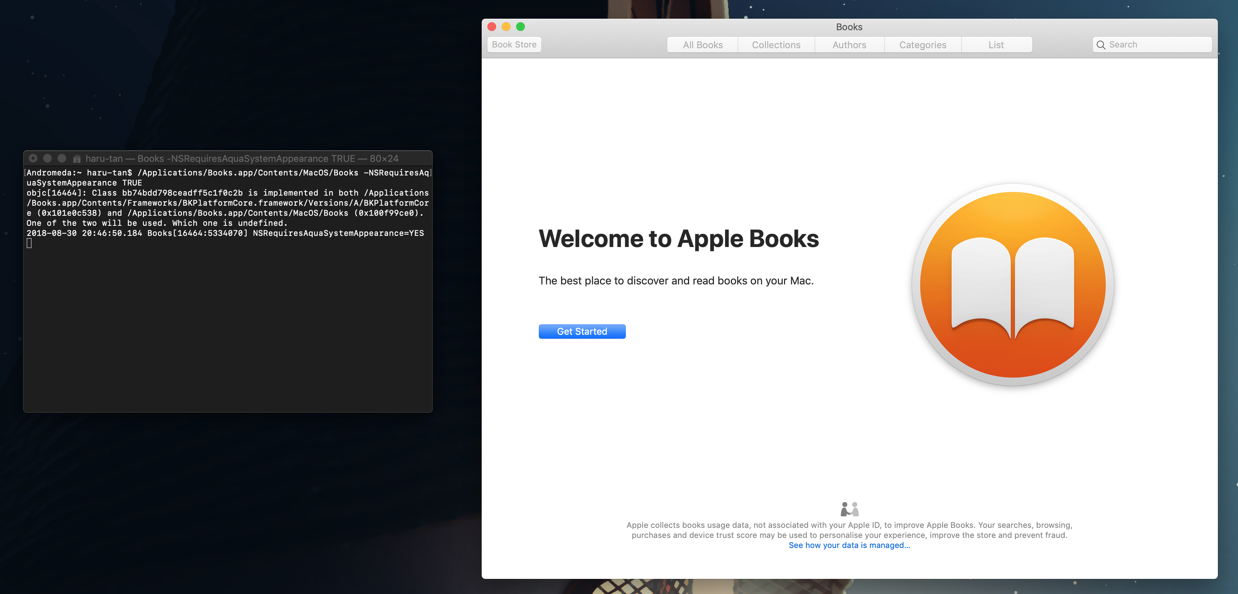Viewport: 1238px width, 594px height.
Task: Click the Terminal window's minimize button
Action: (47, 158)
